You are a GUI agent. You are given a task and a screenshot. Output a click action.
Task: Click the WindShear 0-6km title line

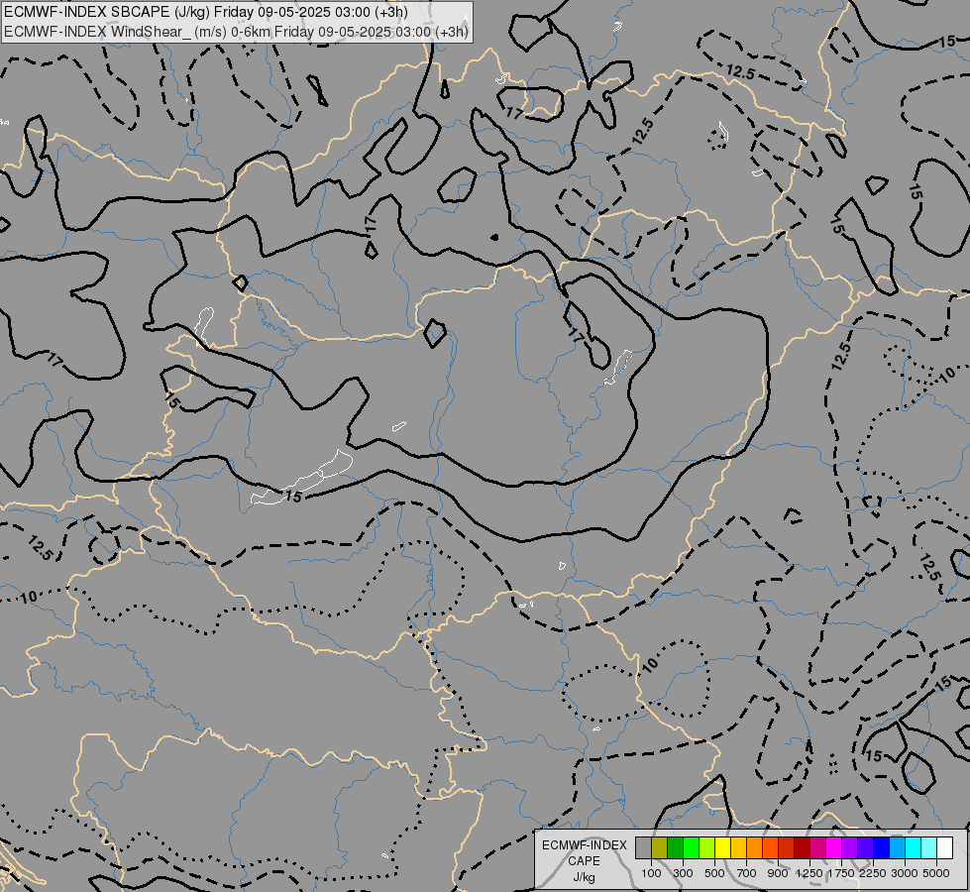coord(236,32)
